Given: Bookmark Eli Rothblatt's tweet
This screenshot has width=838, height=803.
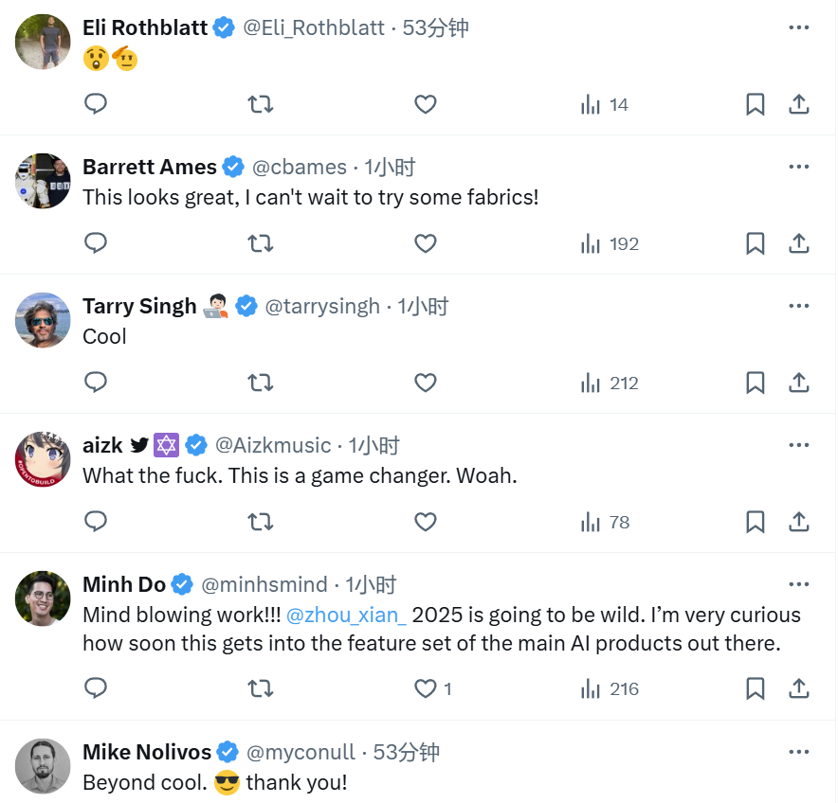Looking at the screenshot, I should 756,104.
